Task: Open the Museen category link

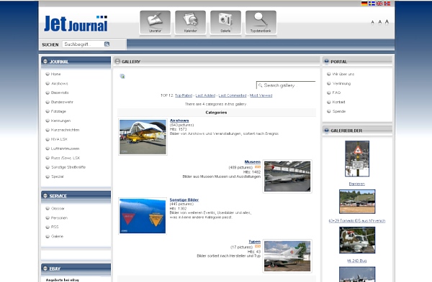Action: click(253, 162)
